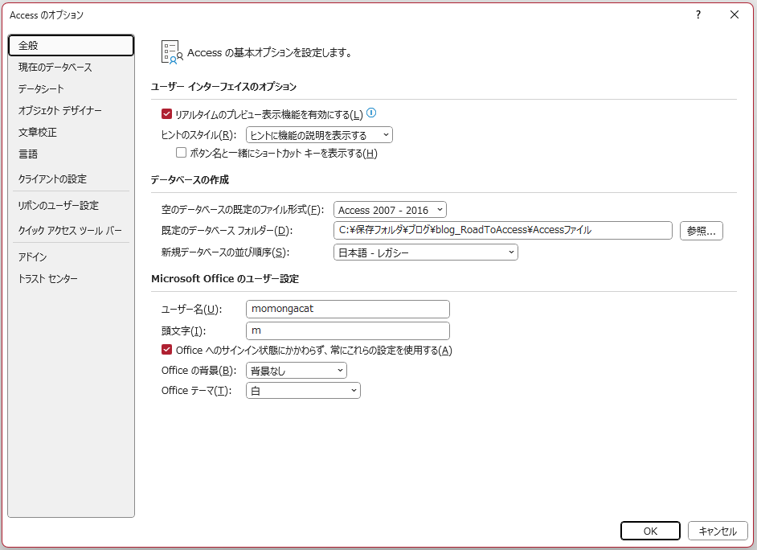
Task: Uncheck the Office sign-in settings checkbox
Action: pos(167,350)
